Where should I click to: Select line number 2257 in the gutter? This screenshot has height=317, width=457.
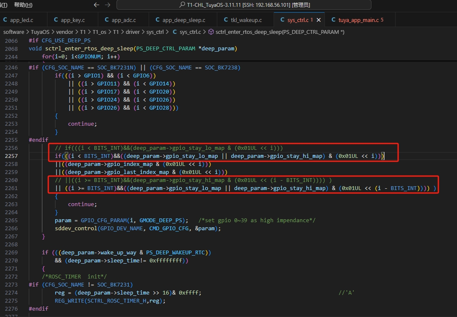pyautogui.click(x=11, y=156)
